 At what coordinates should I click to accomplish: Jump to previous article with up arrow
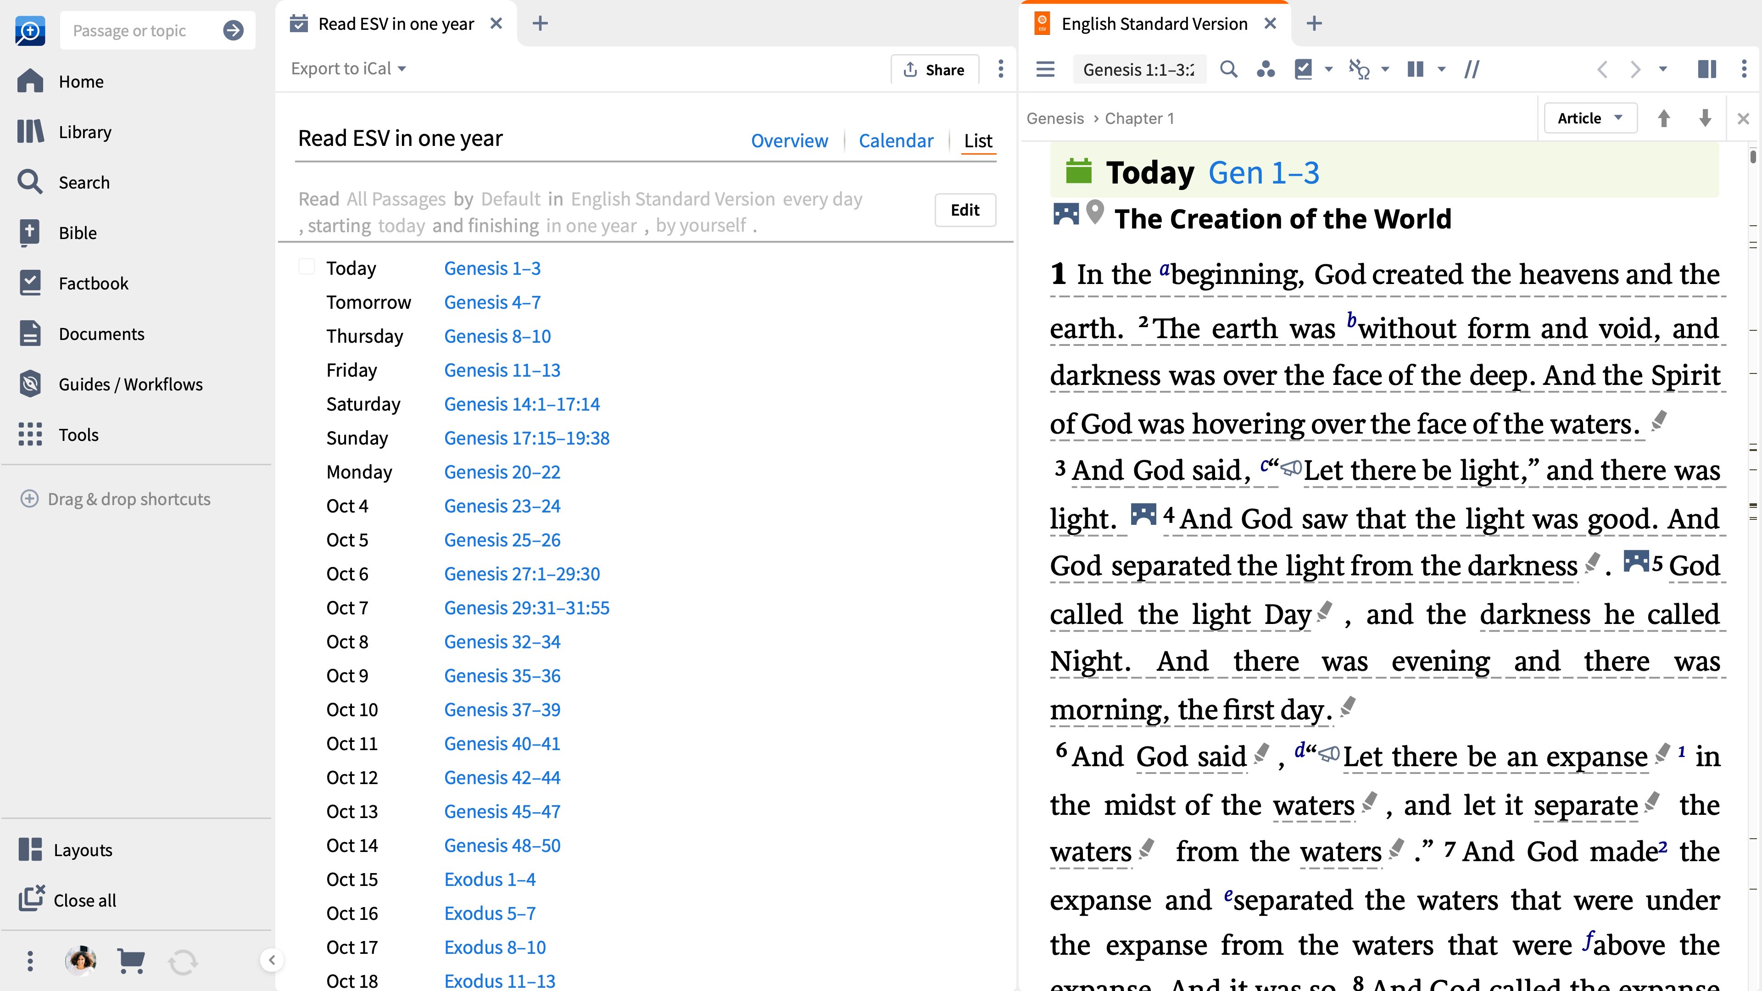(1664, 118)
